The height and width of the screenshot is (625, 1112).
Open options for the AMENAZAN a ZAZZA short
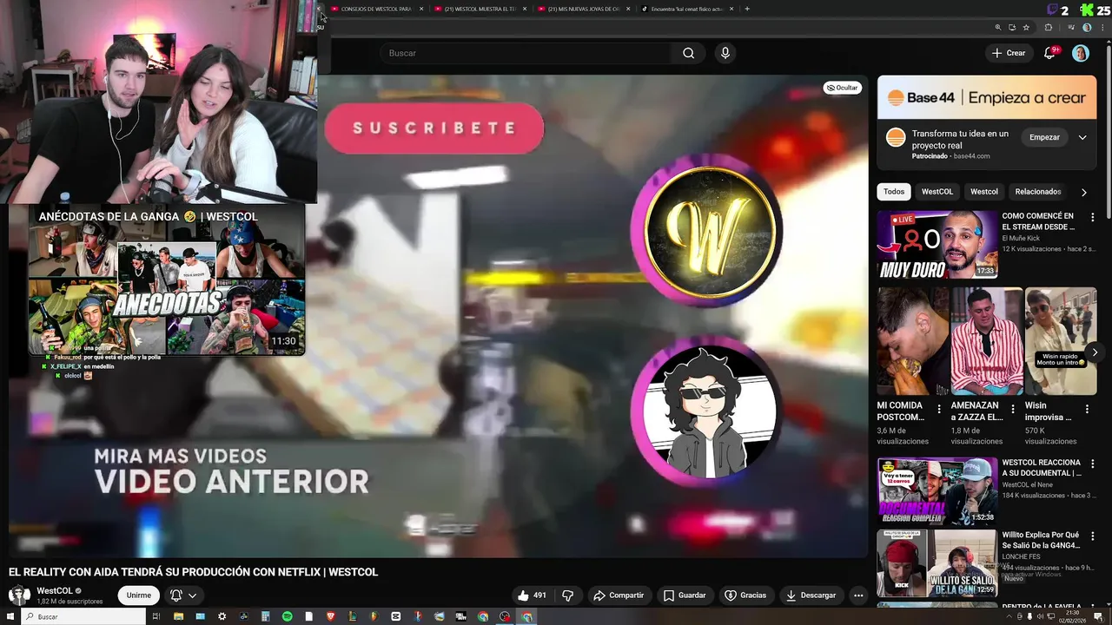tap(1013, 408)
